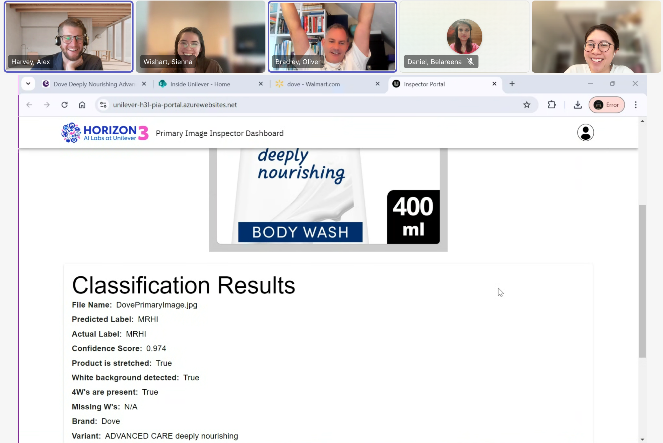The height and width of the screenshot is (443, 663).
Task: Open the browser home page
Action: pyautogui.click(x=82, y=105)
